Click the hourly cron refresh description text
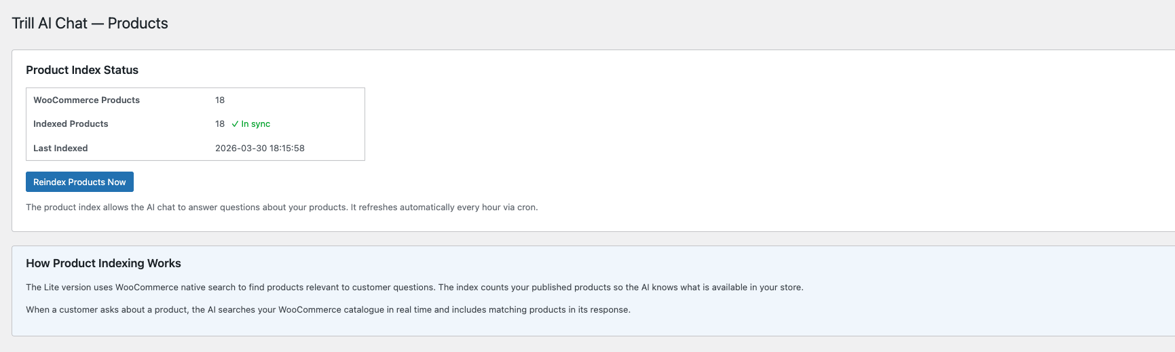The width and height of the screenshot is (1175, 352). point(282,208)
